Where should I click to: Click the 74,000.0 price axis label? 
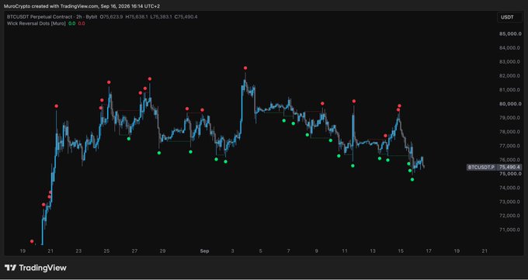pos(510,188)
